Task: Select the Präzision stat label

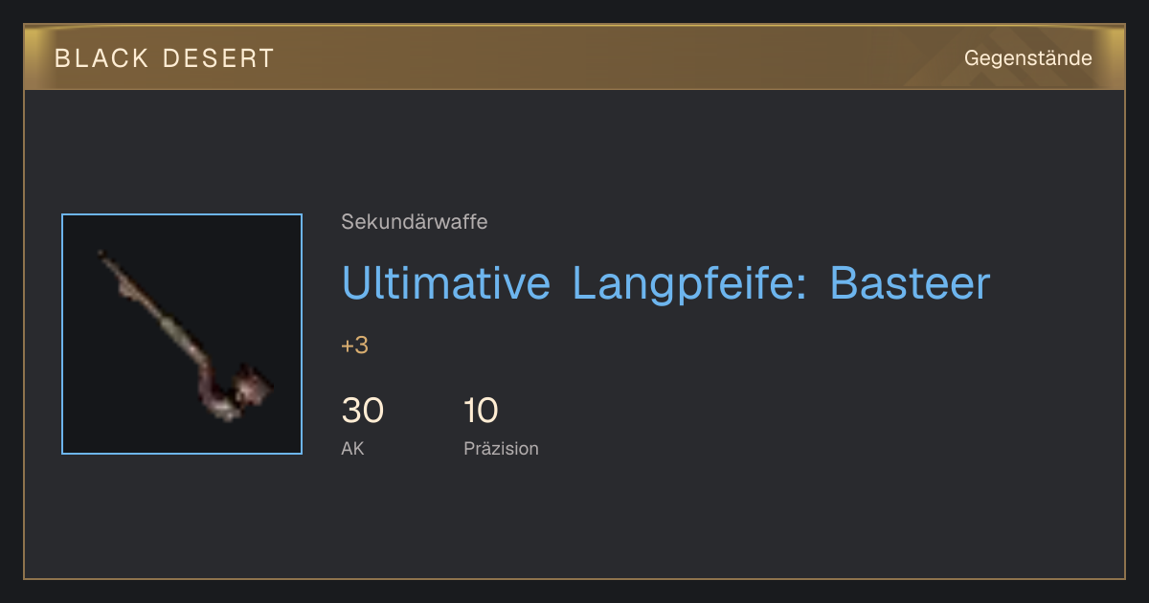Action: click(501, 448)
